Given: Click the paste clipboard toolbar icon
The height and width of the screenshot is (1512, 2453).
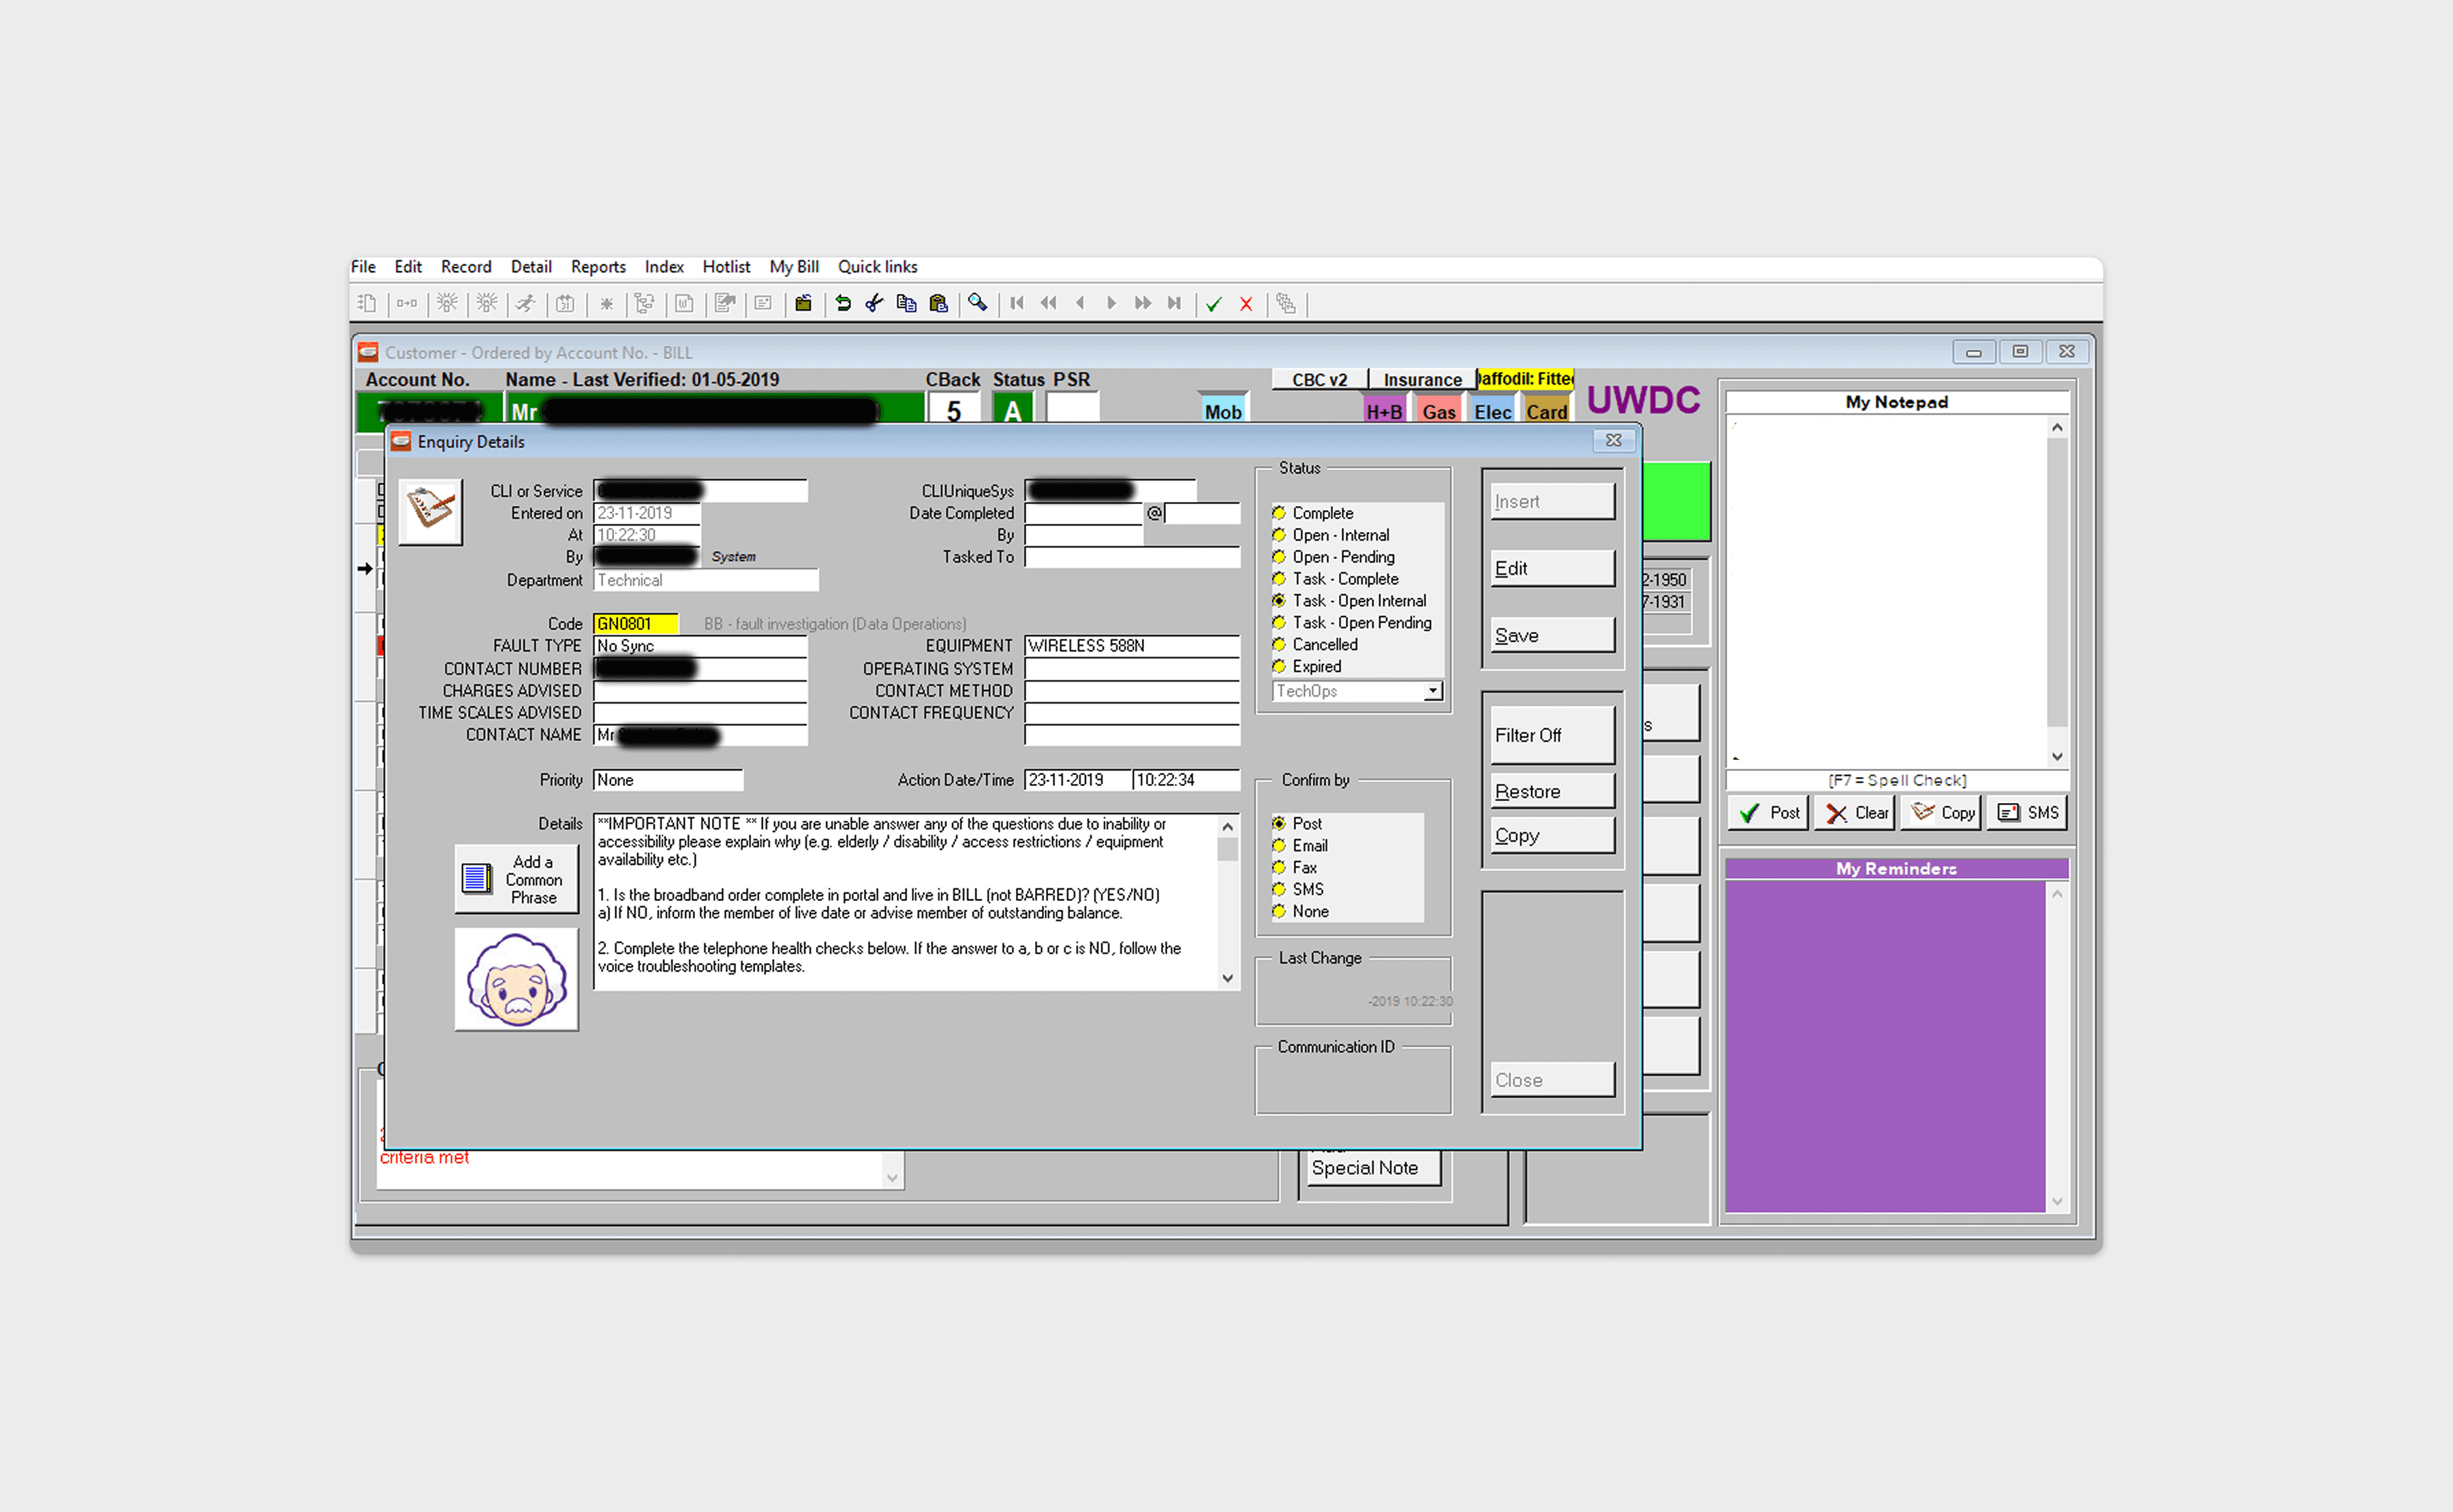Looking at the screenshot, I should pos(938,303).
